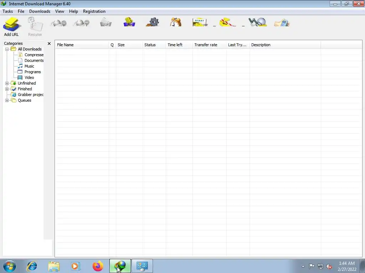Screen dimensions: 365x273
Task: Close the Categories panel
Action: click(49, 43)
